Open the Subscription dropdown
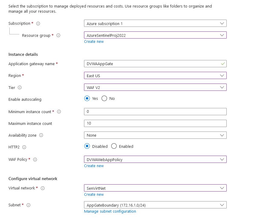The height and width of the screenshot is (222, 256). [x=155, y=23]
